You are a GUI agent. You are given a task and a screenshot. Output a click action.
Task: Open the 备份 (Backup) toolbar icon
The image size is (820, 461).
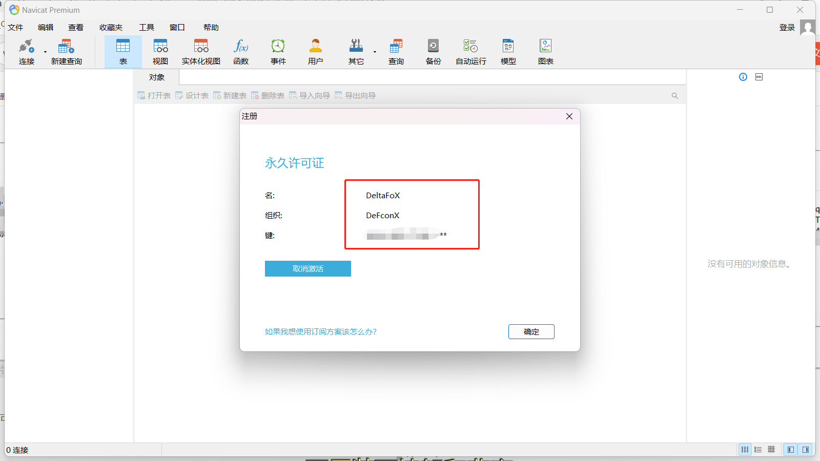coord(434,52)
